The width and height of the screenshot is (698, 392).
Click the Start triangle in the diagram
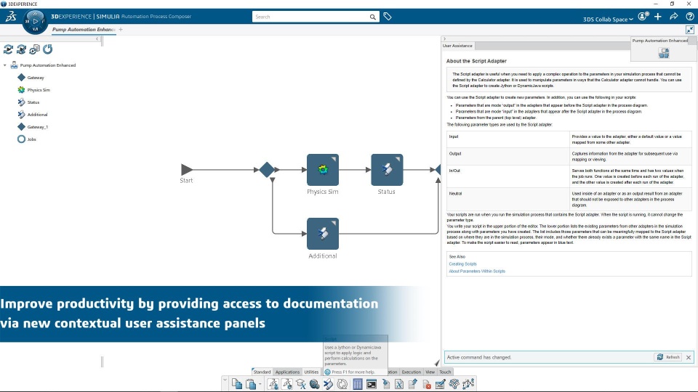tap(187, 169)
